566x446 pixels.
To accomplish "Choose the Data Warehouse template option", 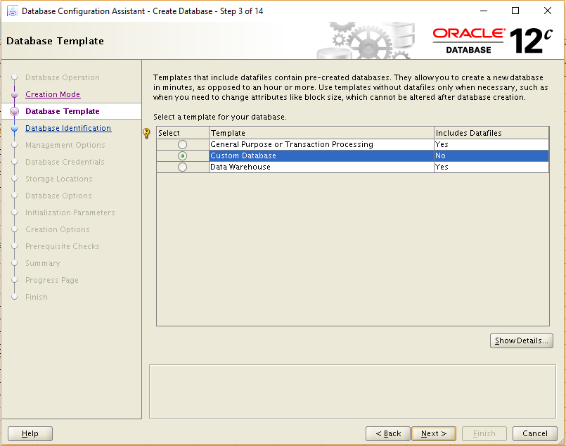I will coord(182,167).
